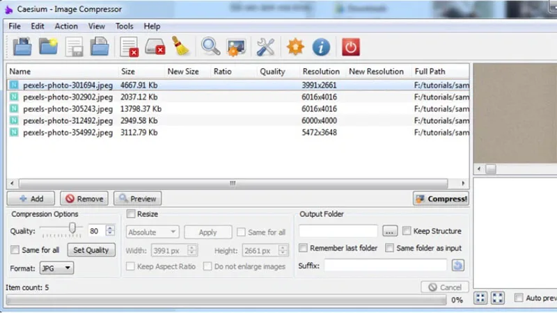Screen dimensions: 557x313
Task: Enable Keep Structure checkbox
Action: 407,231
